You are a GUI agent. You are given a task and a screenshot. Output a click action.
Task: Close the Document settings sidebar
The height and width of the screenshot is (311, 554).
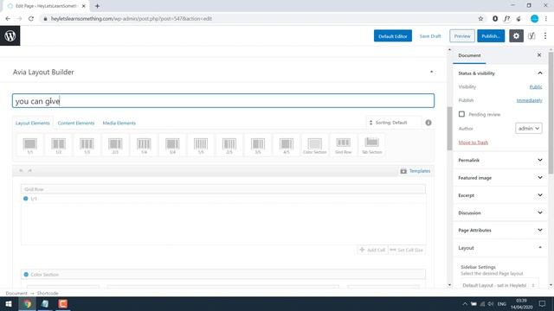click(x=539, y=55)
